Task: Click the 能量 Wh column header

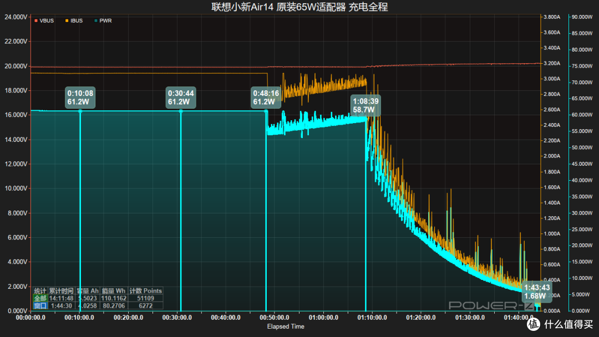Action: point(114,291)
